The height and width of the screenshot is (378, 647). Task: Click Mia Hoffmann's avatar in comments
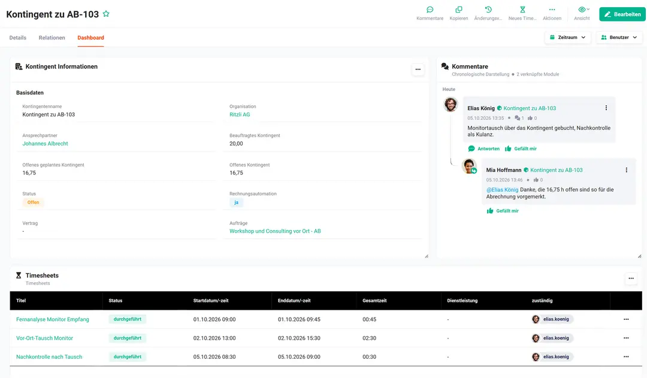coord(469,167)
